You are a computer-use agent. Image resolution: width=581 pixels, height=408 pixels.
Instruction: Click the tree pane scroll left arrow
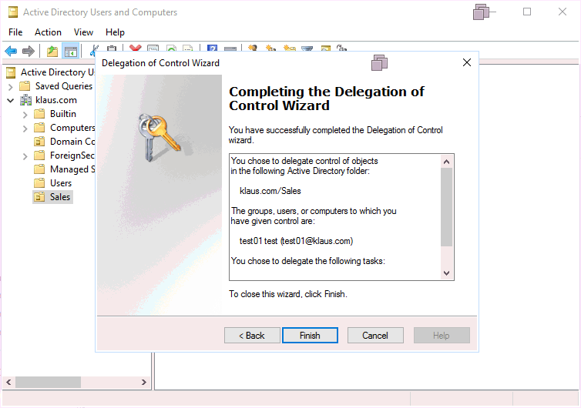(x=8, y=382)
